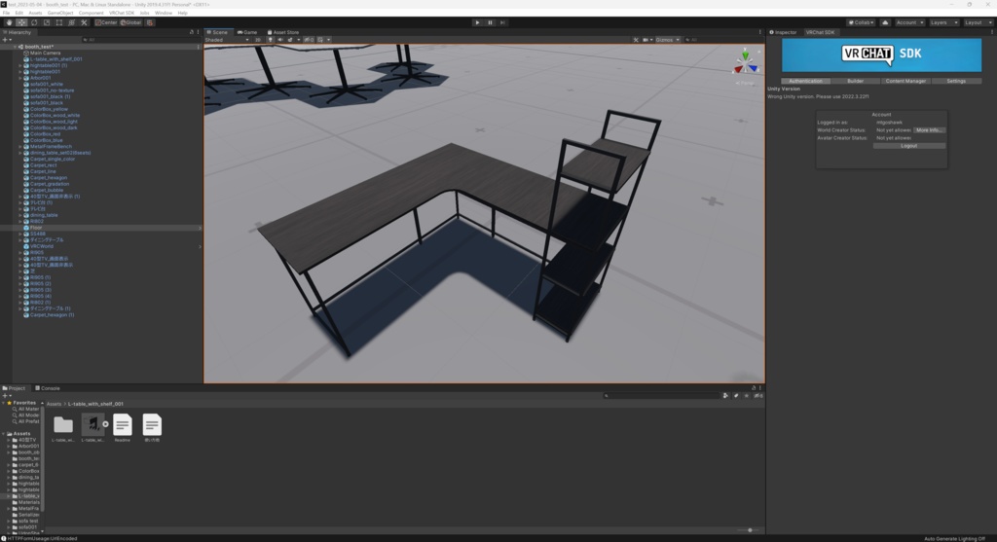Select the Scale tool

coord(47,22)
